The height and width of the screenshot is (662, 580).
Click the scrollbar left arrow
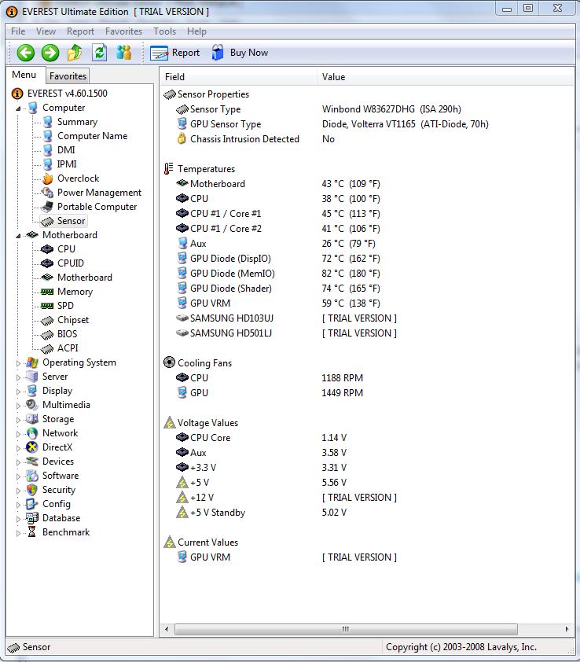tap(167, 629)
